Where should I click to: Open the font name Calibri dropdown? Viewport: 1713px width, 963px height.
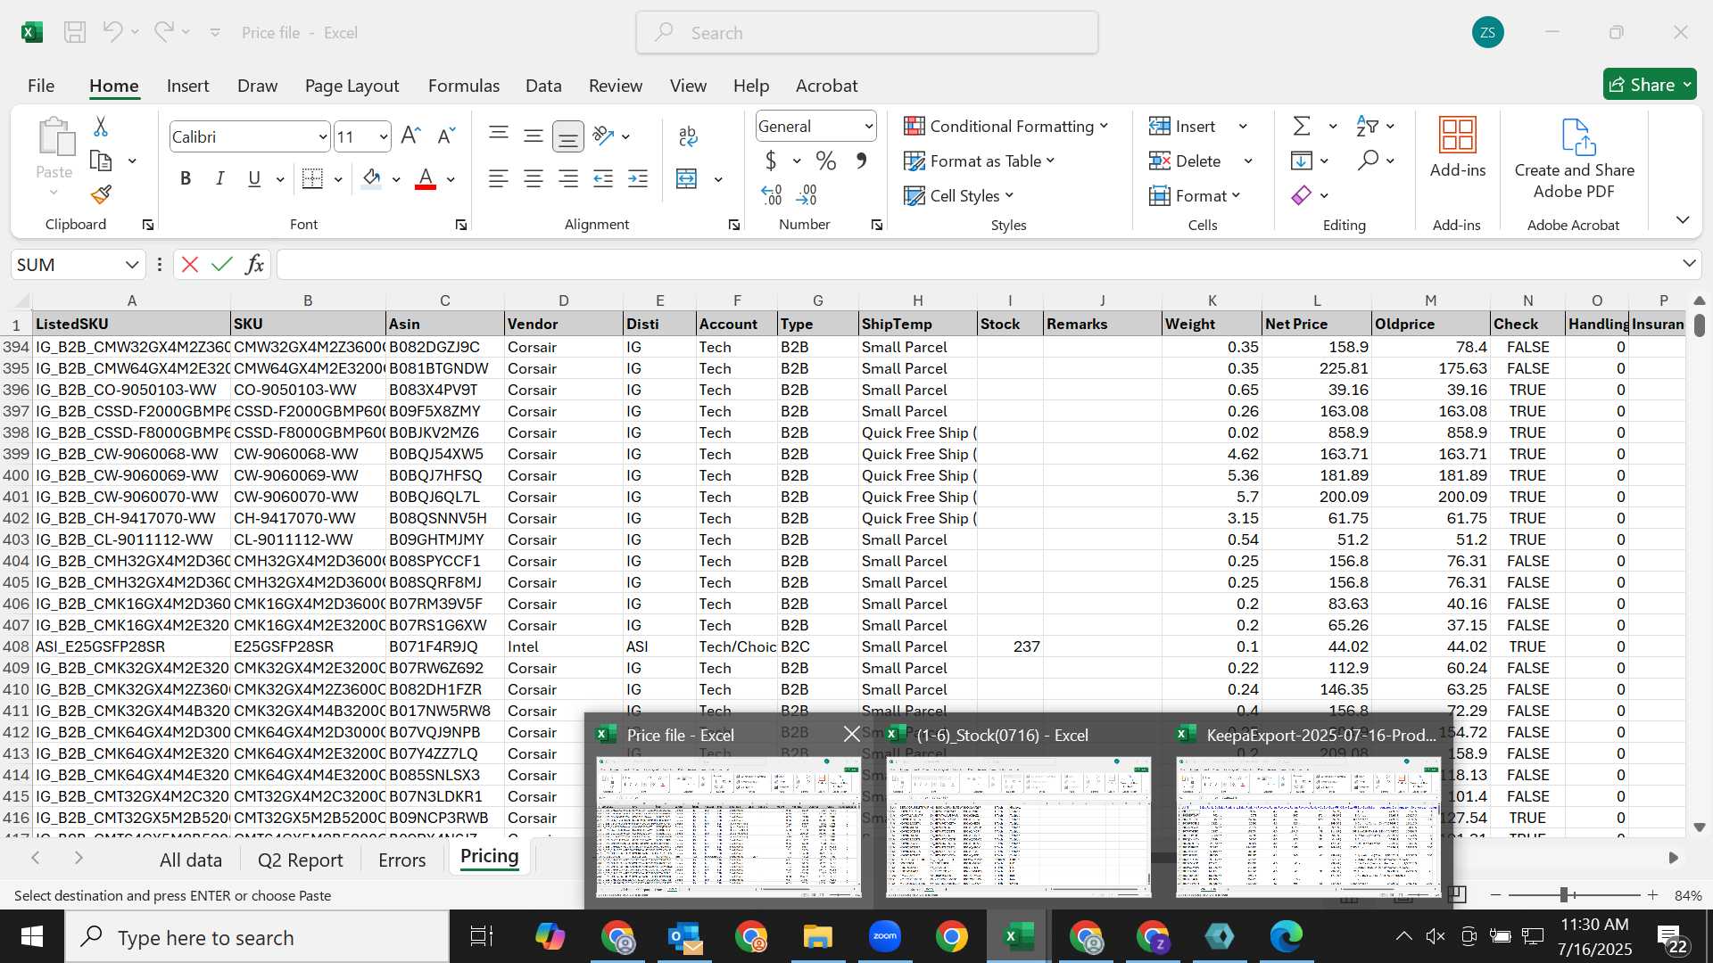[x=322, y=136]
